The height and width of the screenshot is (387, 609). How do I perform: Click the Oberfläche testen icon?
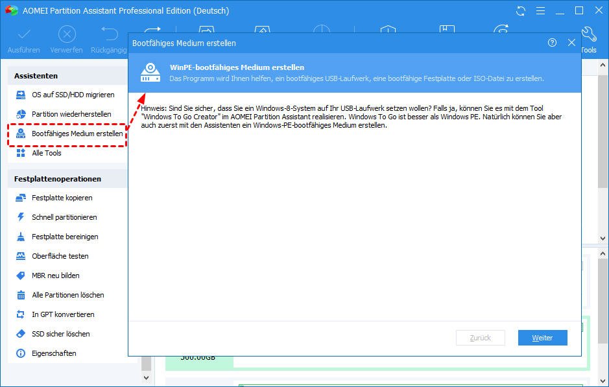tap(21, 256)
